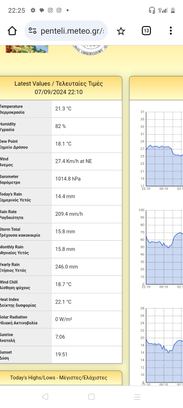The image size is (183, 408).
Task: Tap the Sunset row label
Action: tap(6, 355)
